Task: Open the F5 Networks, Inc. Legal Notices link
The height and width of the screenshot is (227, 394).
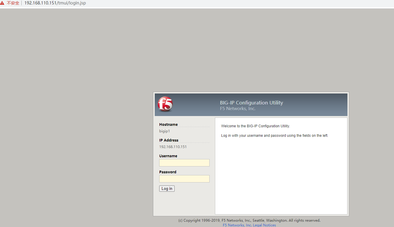Action: click(x=249, y=225)
